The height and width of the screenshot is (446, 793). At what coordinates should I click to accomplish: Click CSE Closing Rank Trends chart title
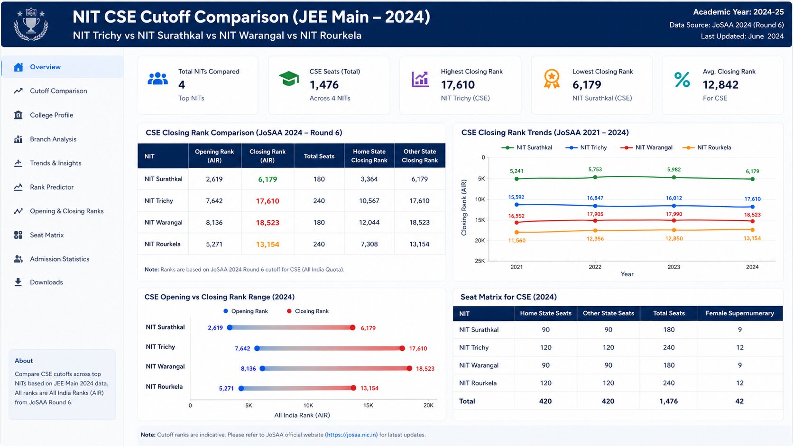pos(545,133)
